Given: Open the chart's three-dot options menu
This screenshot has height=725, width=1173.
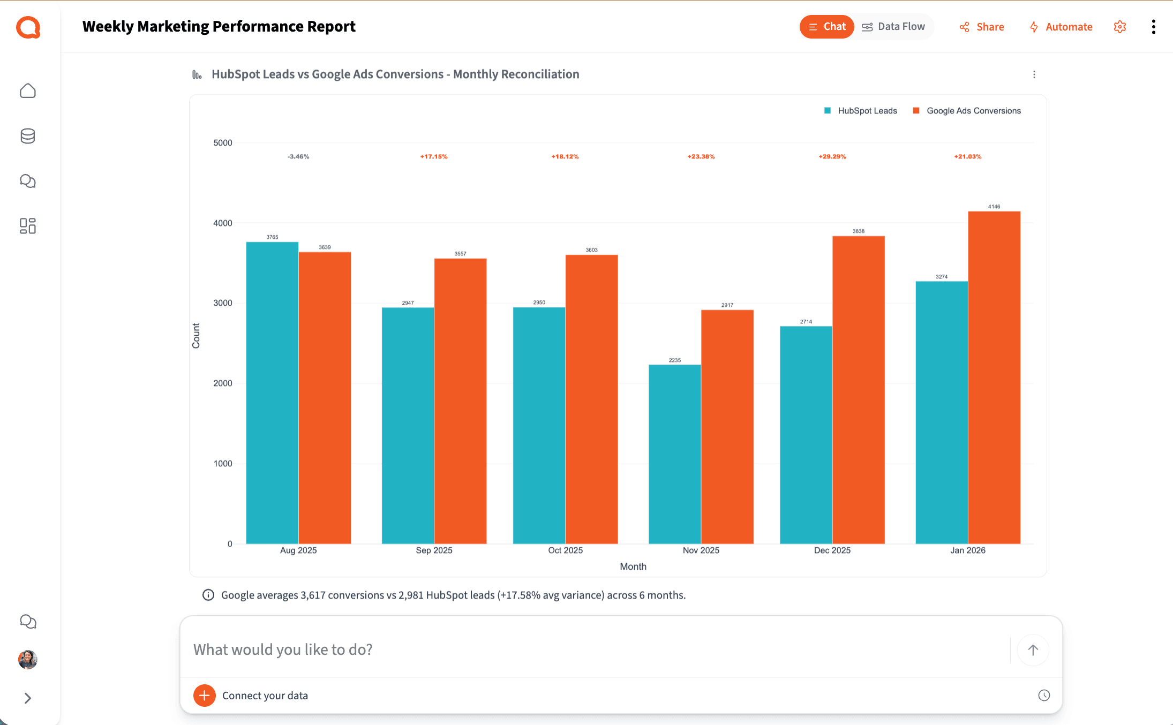Looking at the screenshot, I should [1034, 74].
